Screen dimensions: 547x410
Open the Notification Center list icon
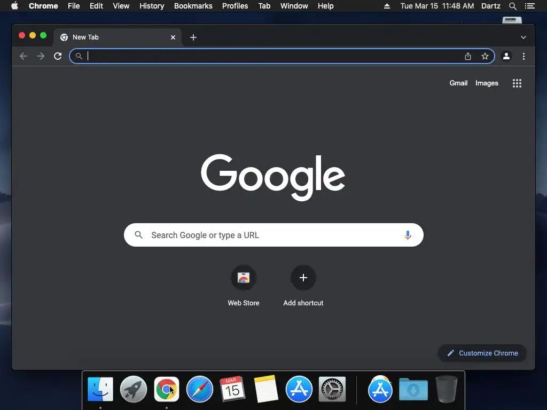[x=529, y=6]
